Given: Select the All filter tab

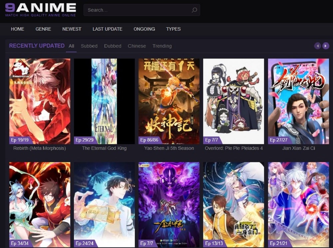Looking at the screenshot, I should (x=71, y=46).
